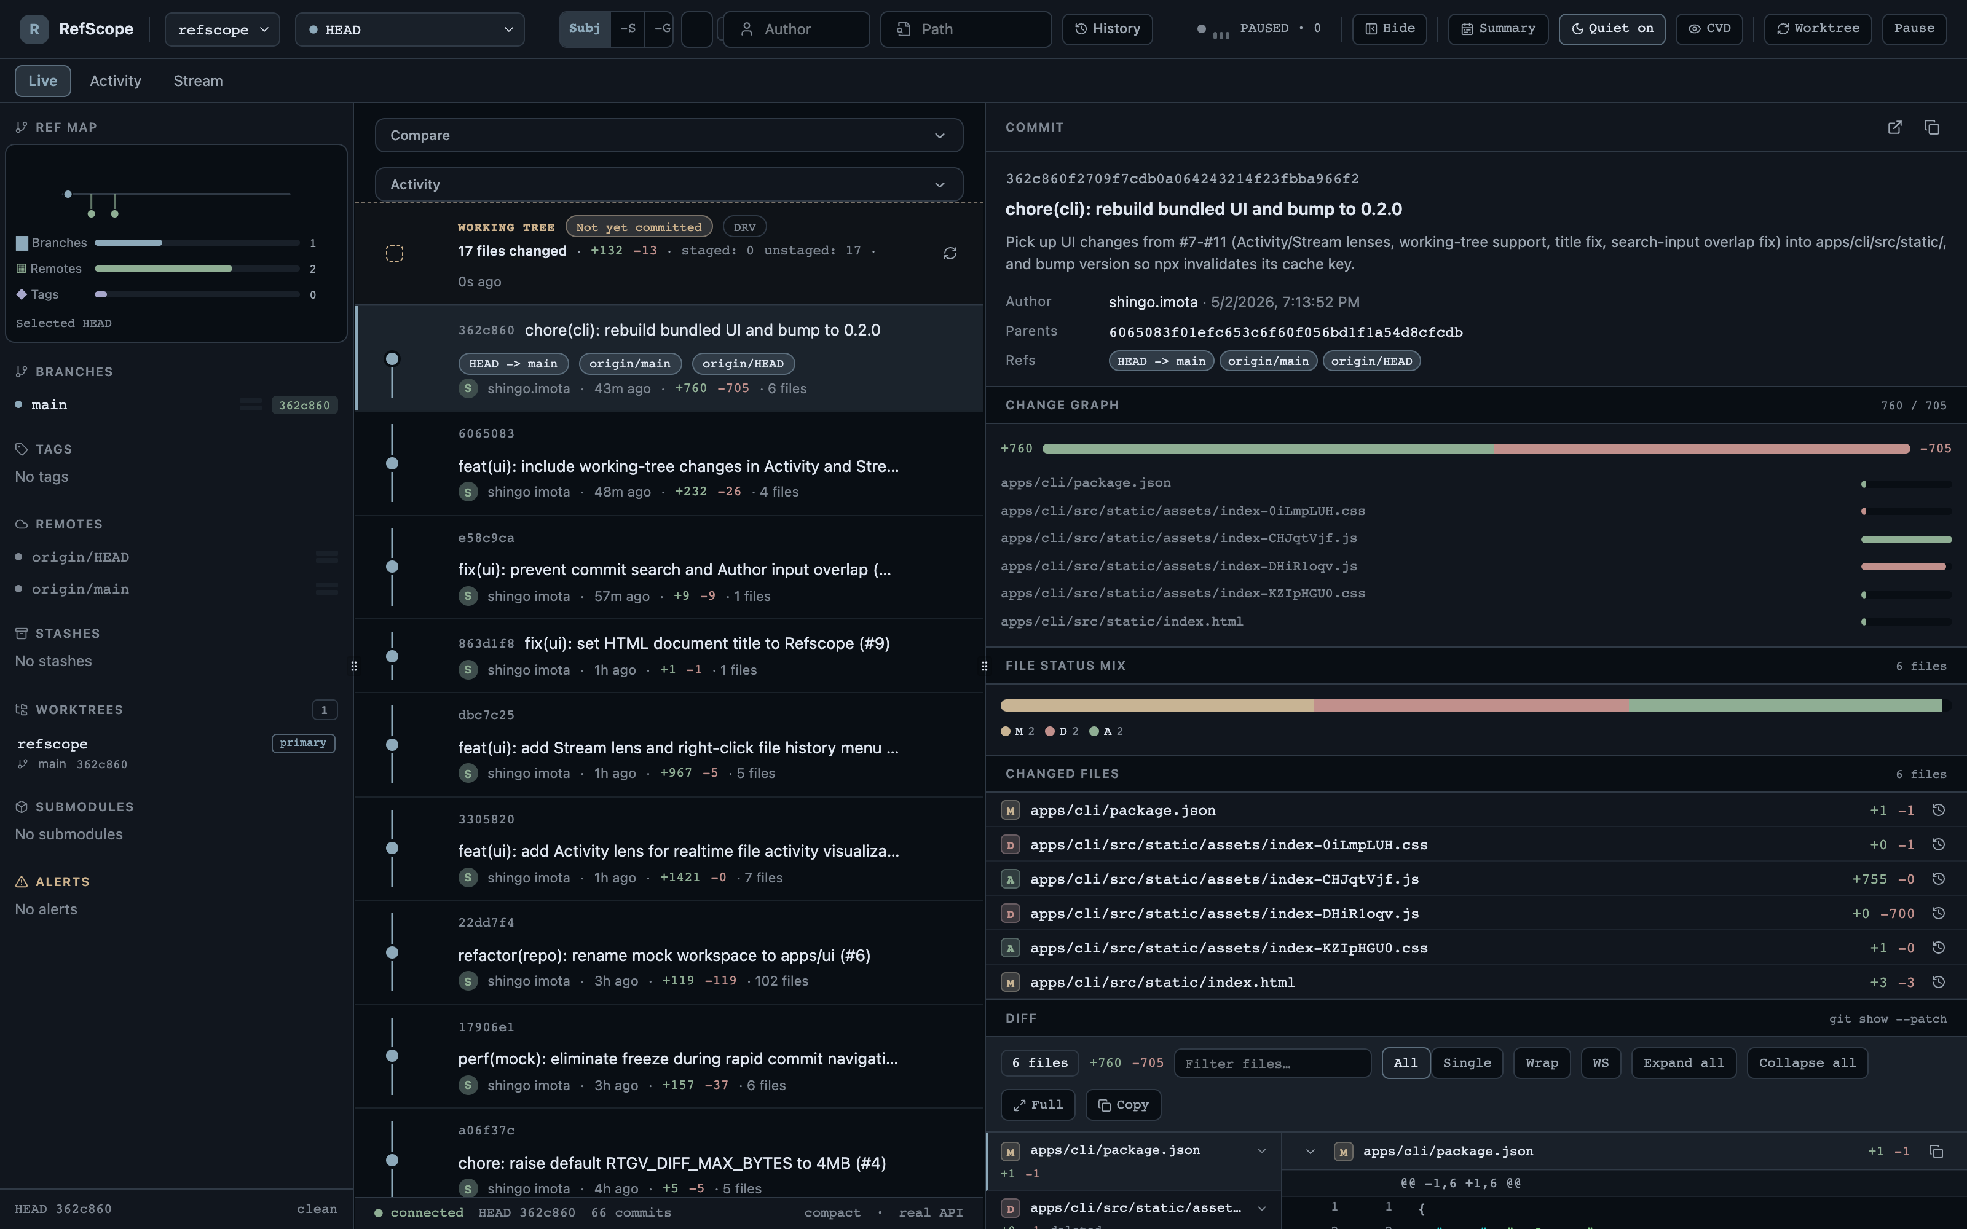Click shingo.imota avatar on 362c860 commit
Image resolution: width=1967 pixels, height=1229 pixels.
click(x=467, y=388)
